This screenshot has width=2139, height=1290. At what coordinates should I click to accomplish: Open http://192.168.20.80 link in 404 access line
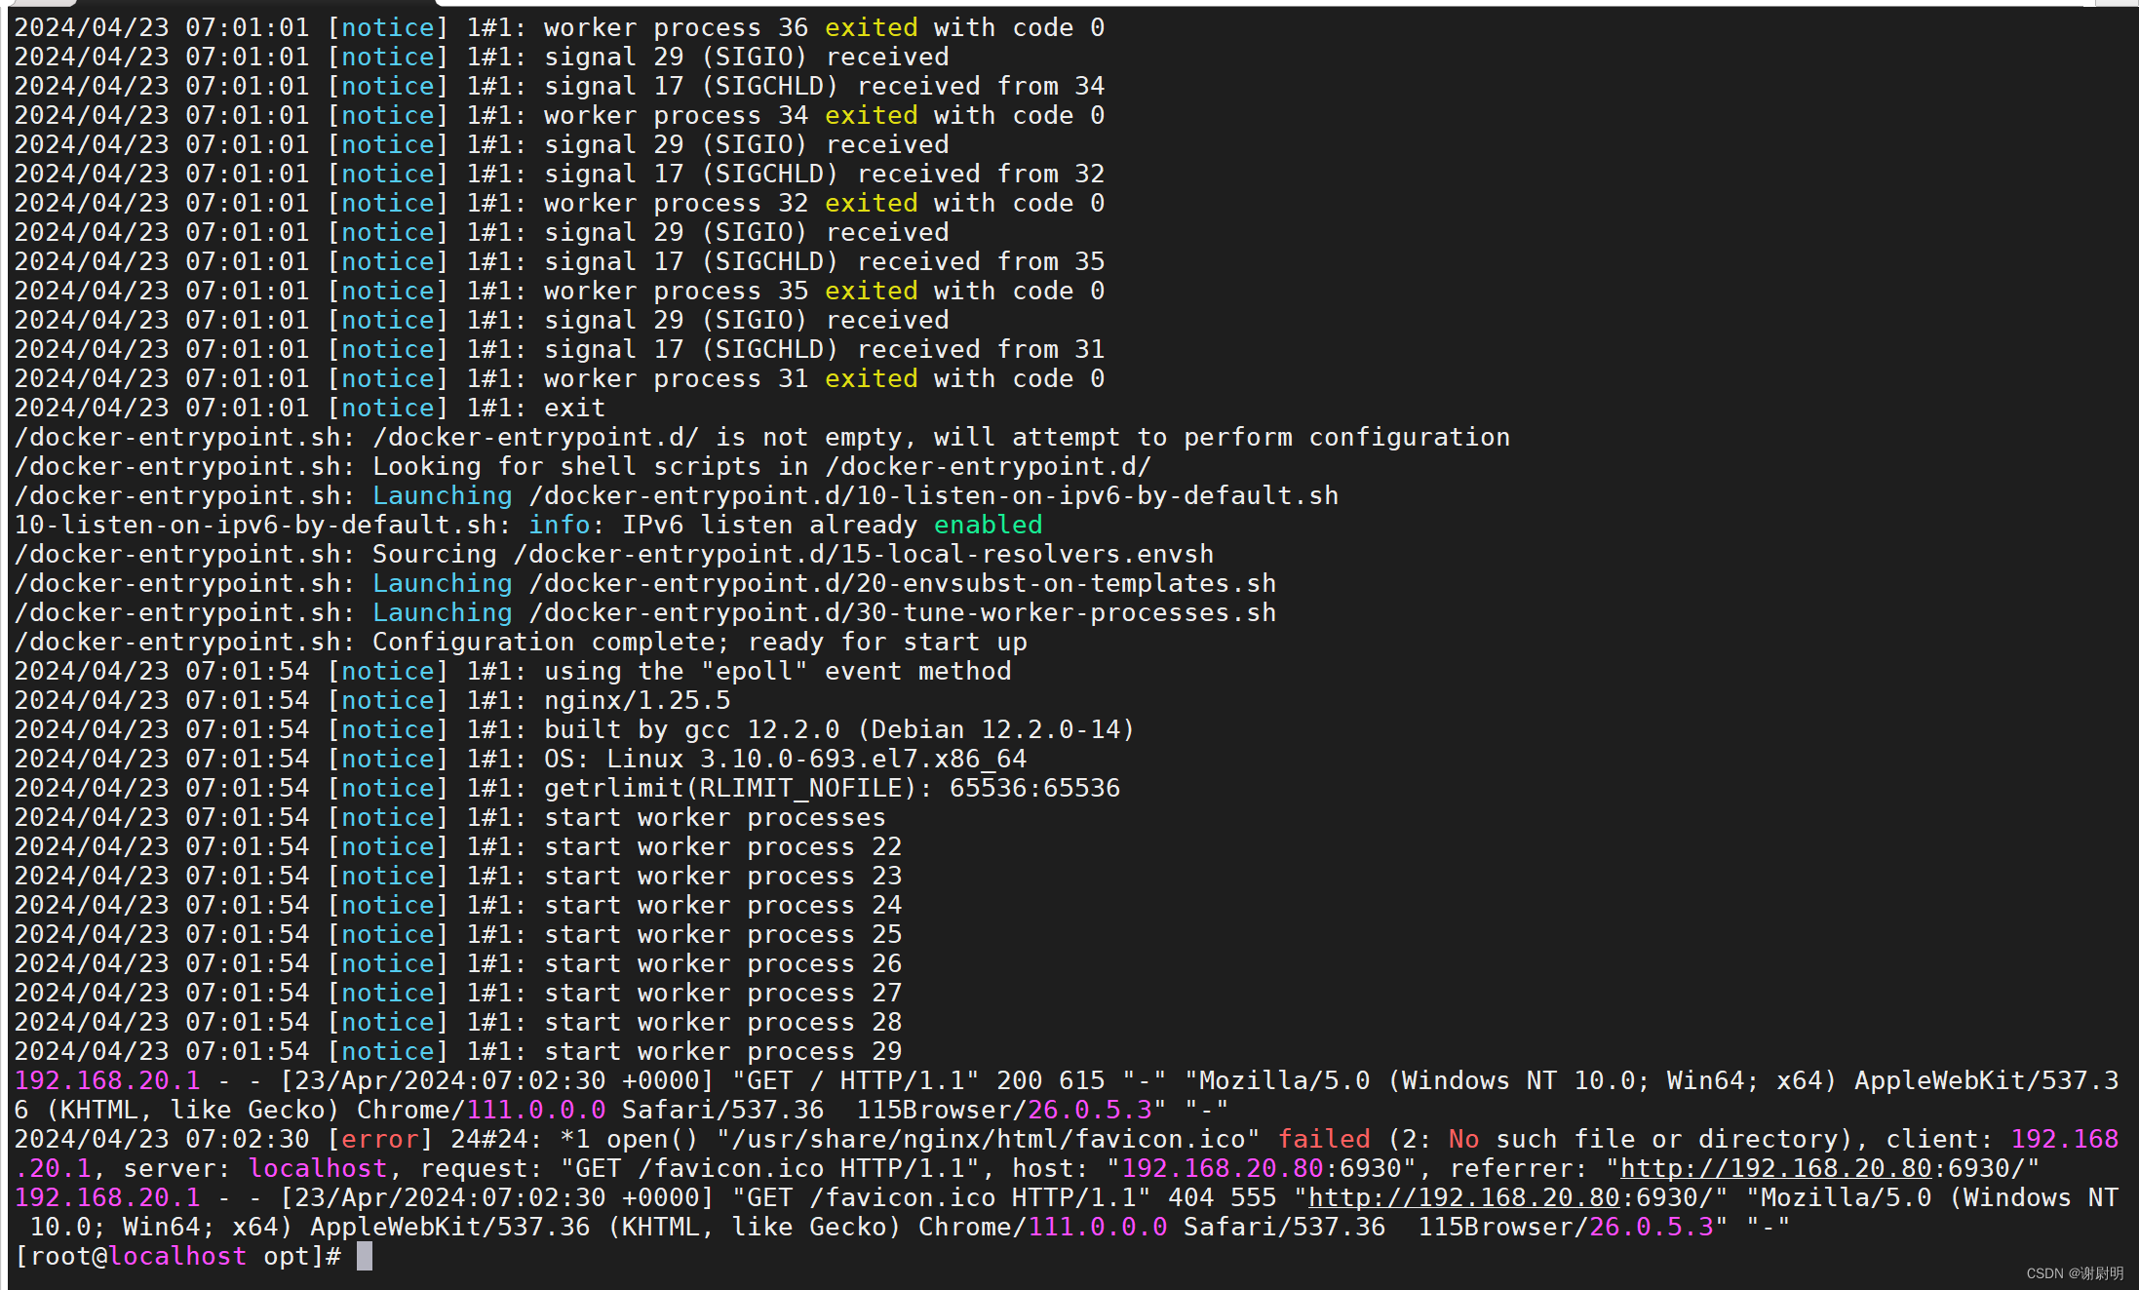[1464, 1197]
